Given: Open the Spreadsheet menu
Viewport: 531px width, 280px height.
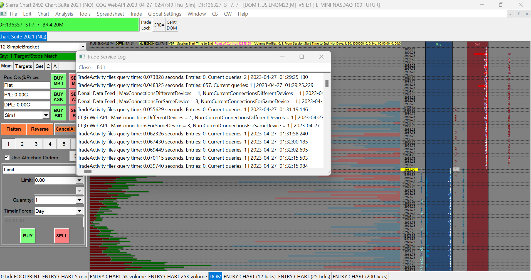Looking at the screenshot, I should [110, 14].
